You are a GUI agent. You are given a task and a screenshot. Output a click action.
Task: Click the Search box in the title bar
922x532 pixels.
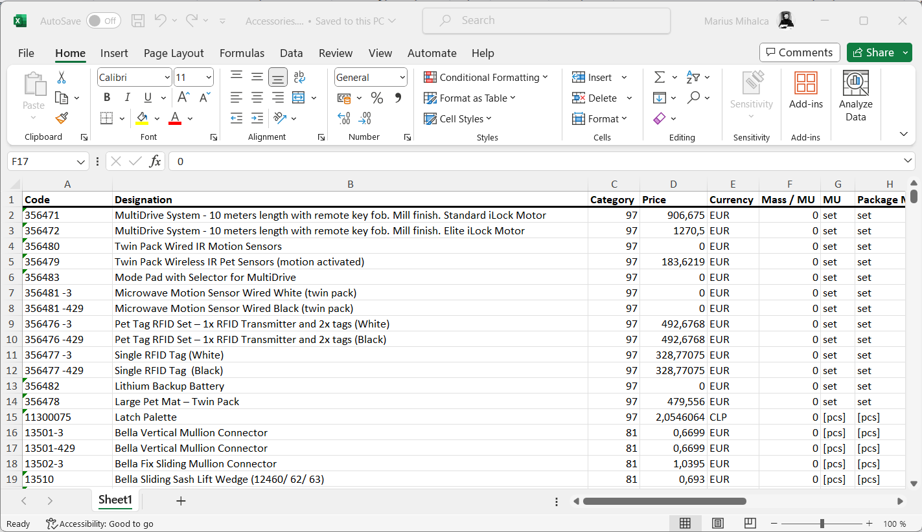(546, 21)
